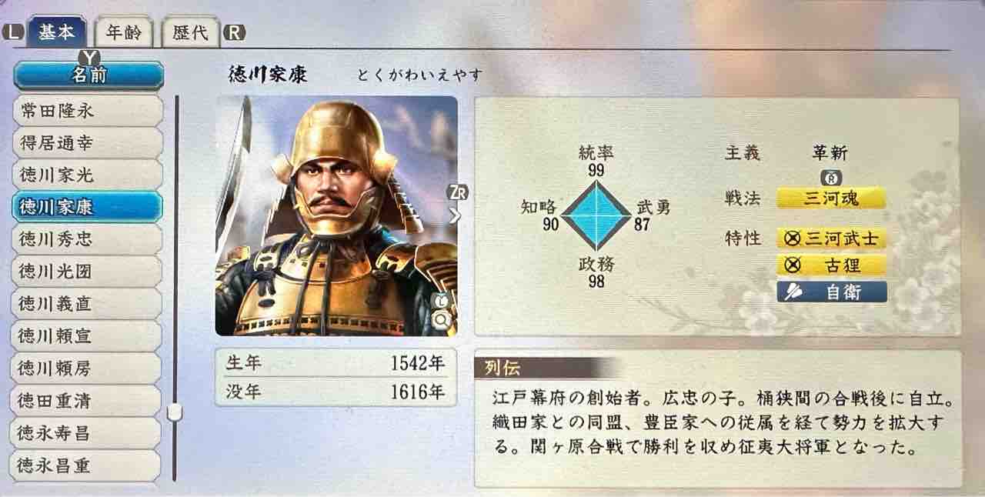Select 徳川家光 in the name list
985x497 pixels.
88,175
